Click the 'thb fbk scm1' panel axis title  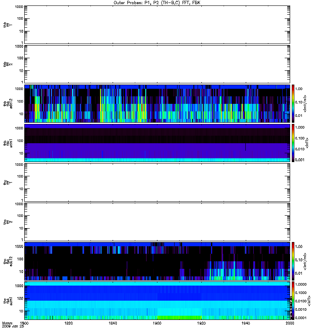coord(8,143)
